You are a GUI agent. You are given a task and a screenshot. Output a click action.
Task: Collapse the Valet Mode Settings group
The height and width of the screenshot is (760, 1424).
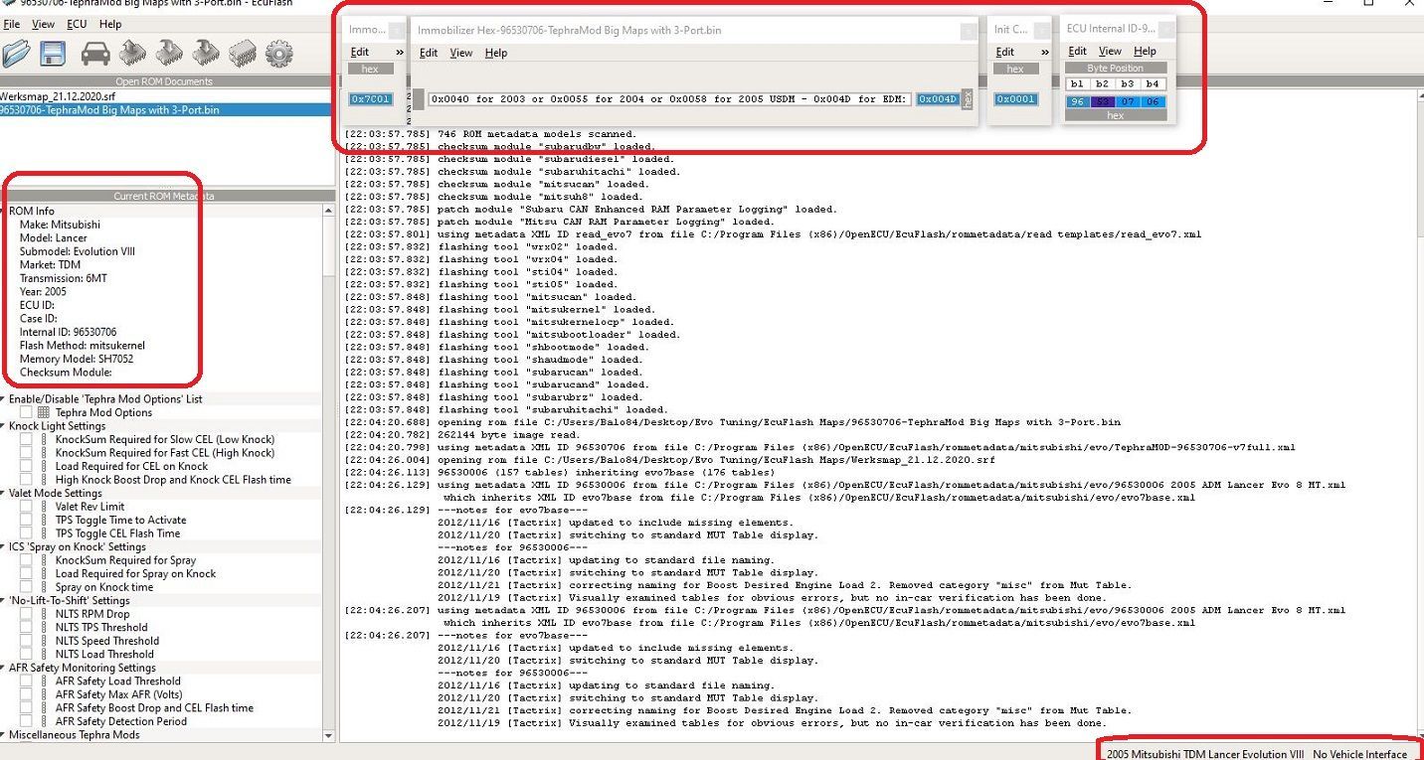[x=4, y=493]
